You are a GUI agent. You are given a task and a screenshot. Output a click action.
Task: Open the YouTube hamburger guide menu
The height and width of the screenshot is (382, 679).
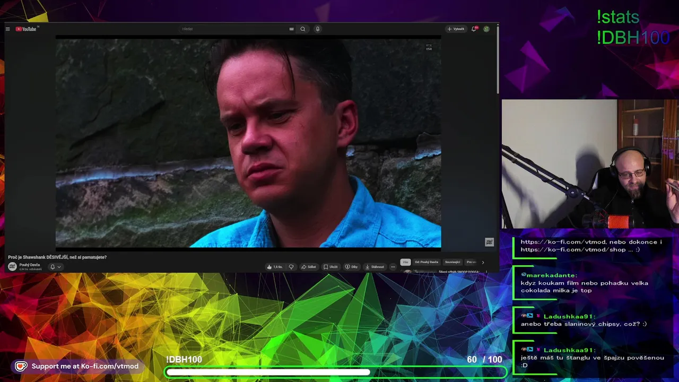(8, 29)
